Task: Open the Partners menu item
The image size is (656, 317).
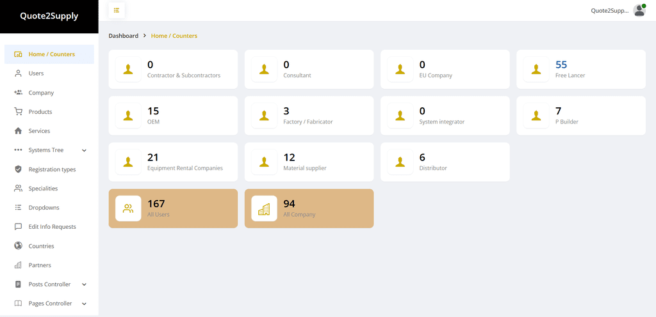Action: tap(49, 265)
